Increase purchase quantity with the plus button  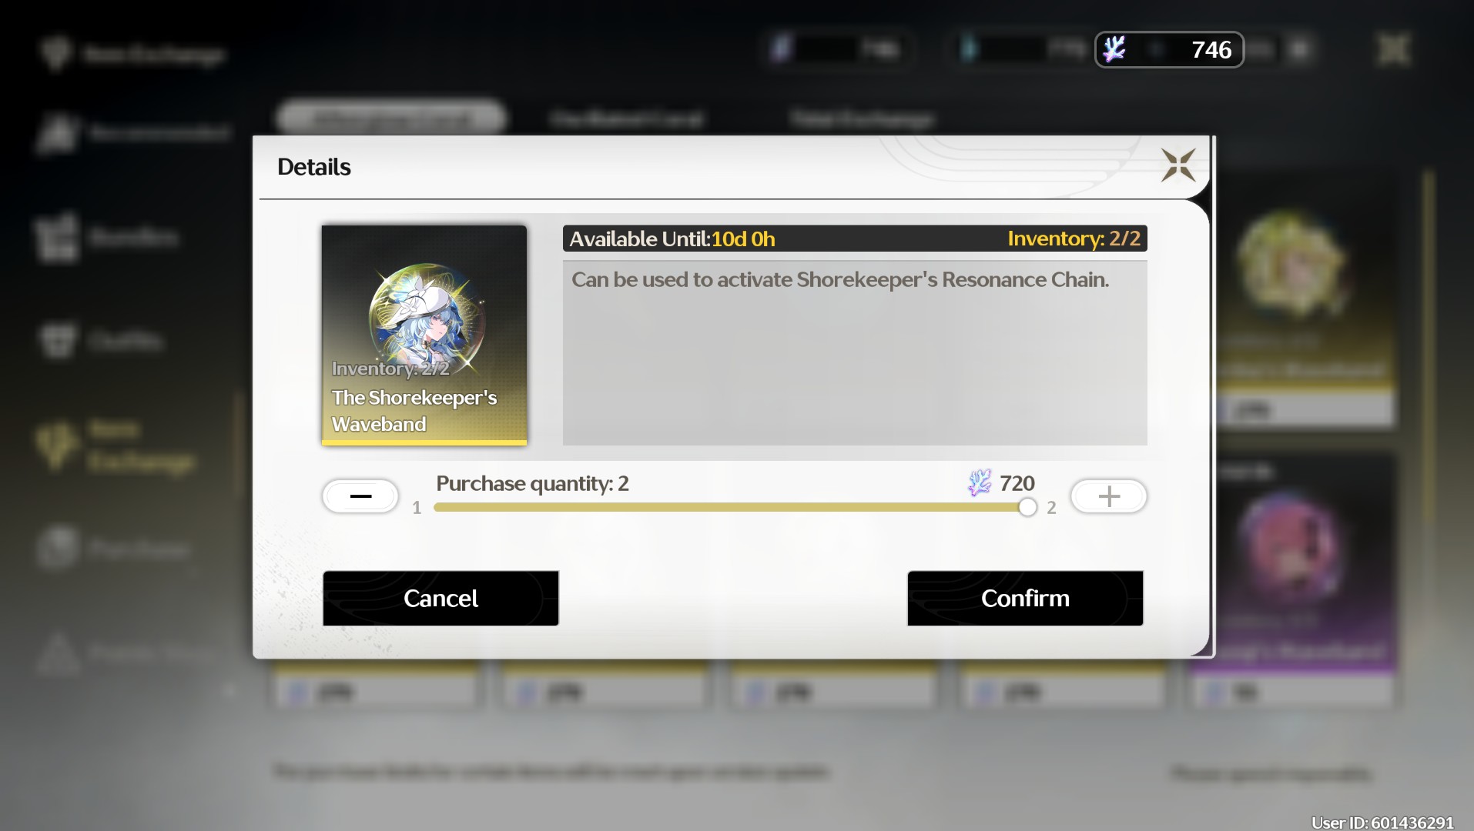point(1109,496)
